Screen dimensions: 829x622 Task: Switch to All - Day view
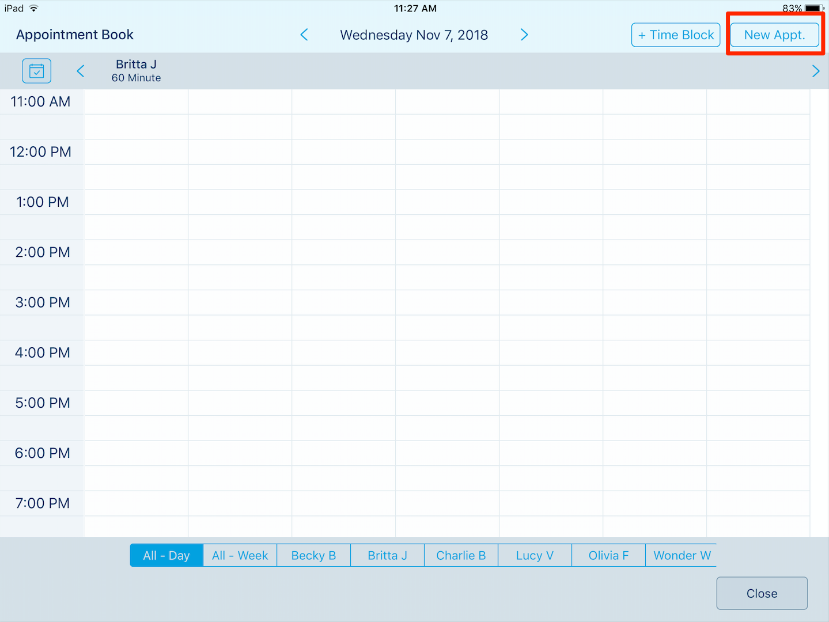pyautogui.click(x=166, y=555)
